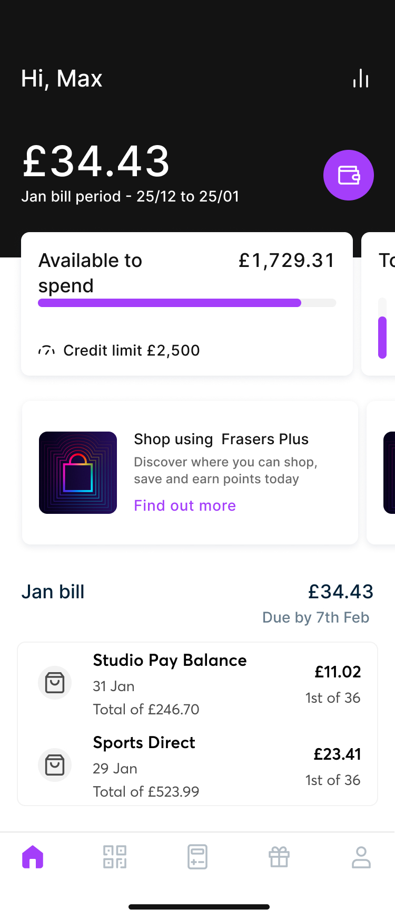Select the Hi, Max greeting header
This screenshot has height=918, width=395.
click(62, 78)
